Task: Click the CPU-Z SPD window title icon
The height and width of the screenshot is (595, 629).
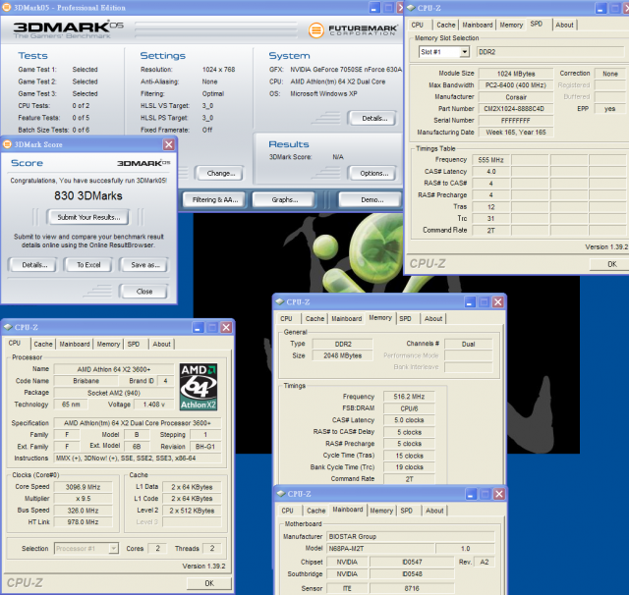Action: pos(411,8)
